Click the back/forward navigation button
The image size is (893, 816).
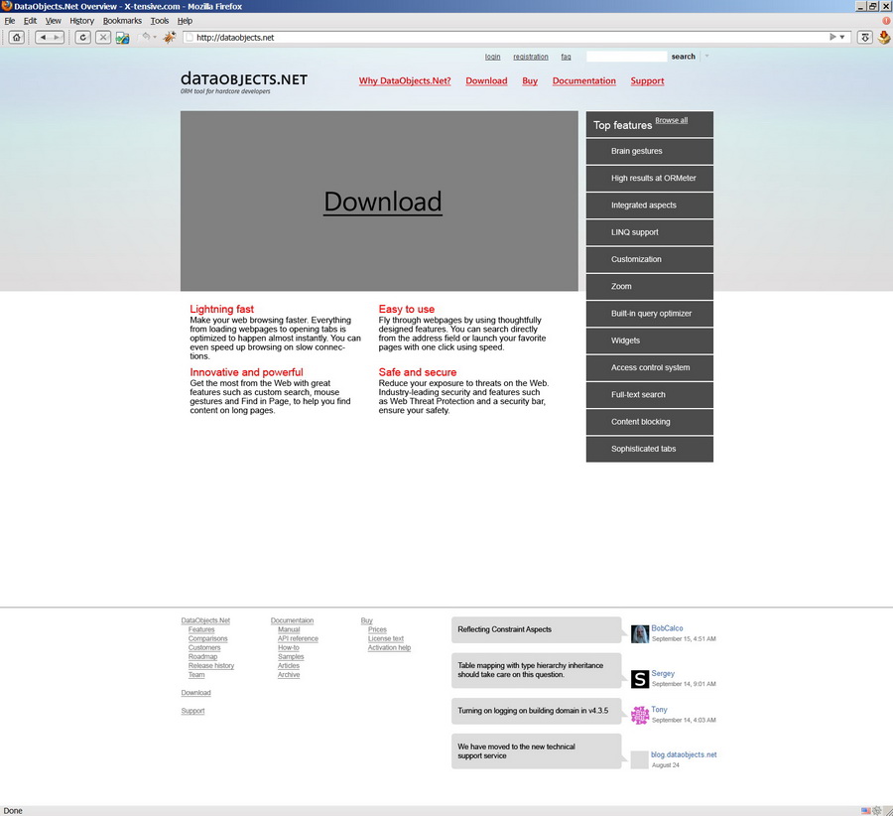[49, 38]
